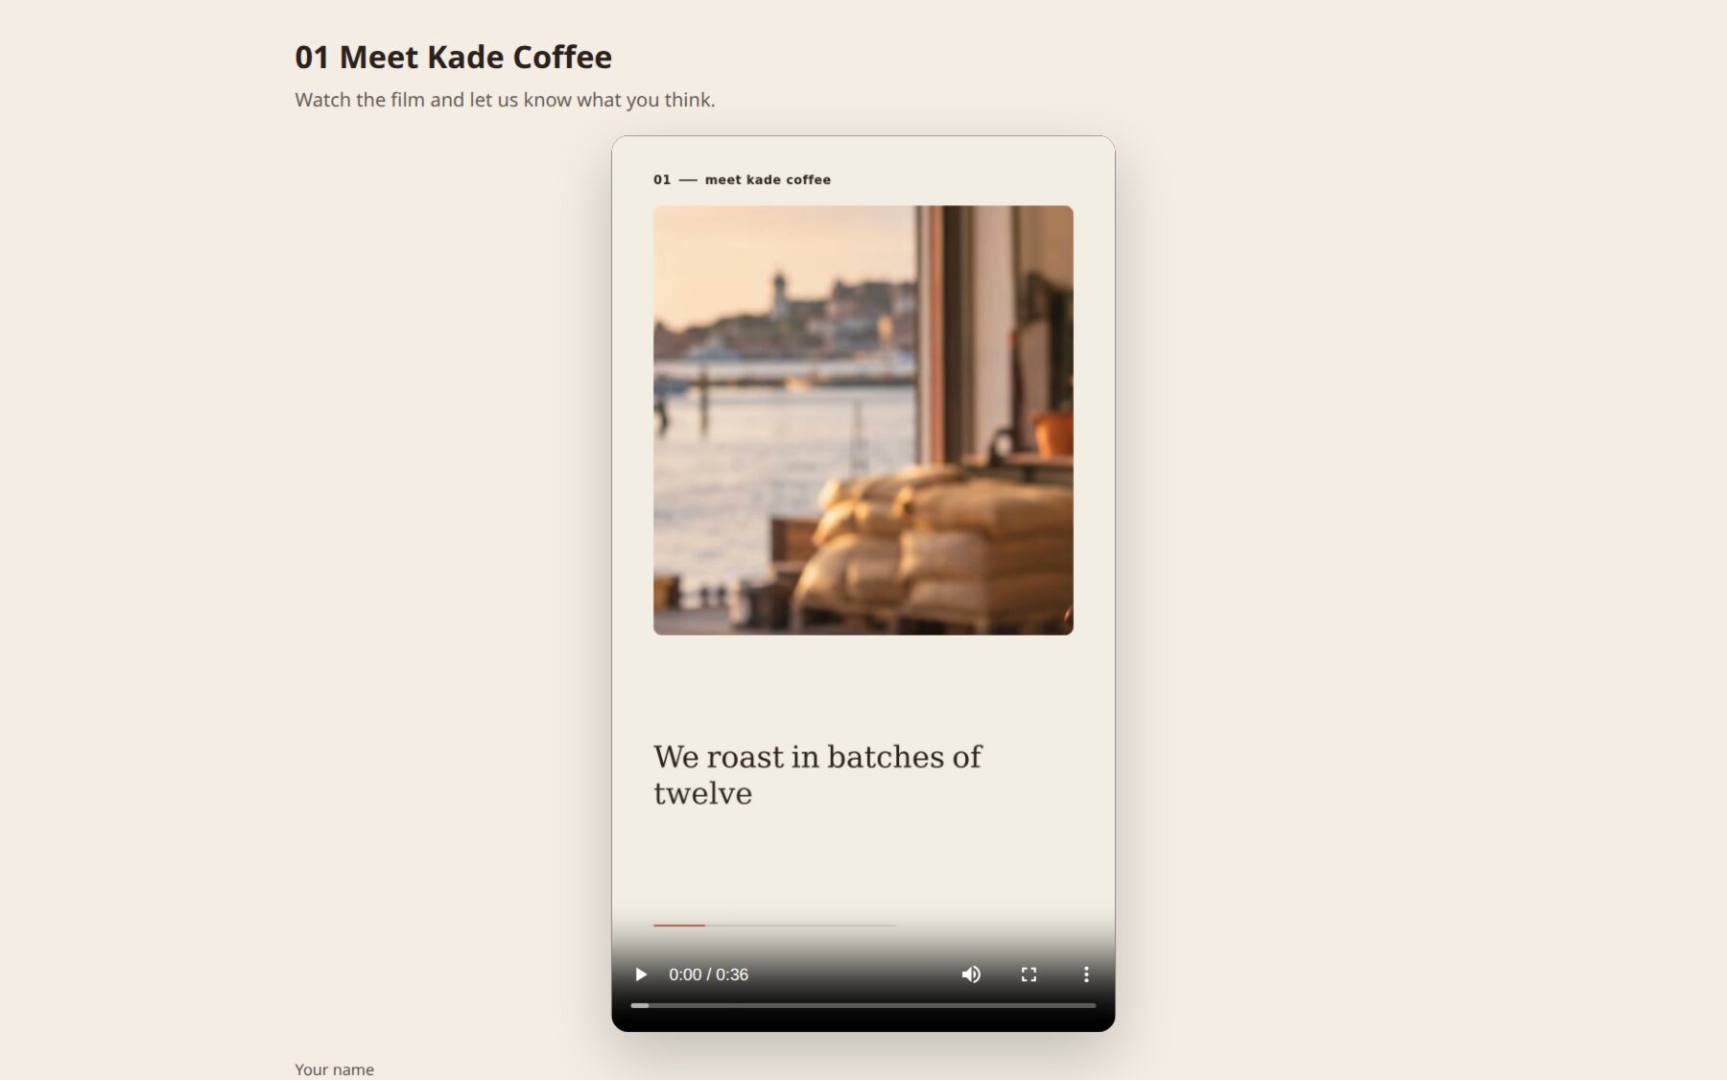
Task: Click the 'Your name' field label
Action: (334, 1069)
